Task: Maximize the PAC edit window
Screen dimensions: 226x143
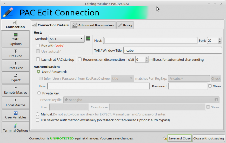Action: coord(215,4)
